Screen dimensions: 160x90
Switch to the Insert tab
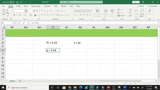tap(18, 6)
